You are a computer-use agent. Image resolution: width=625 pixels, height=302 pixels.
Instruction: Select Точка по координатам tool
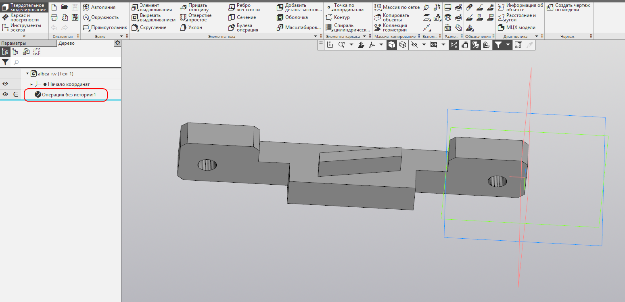pos(345,7)
